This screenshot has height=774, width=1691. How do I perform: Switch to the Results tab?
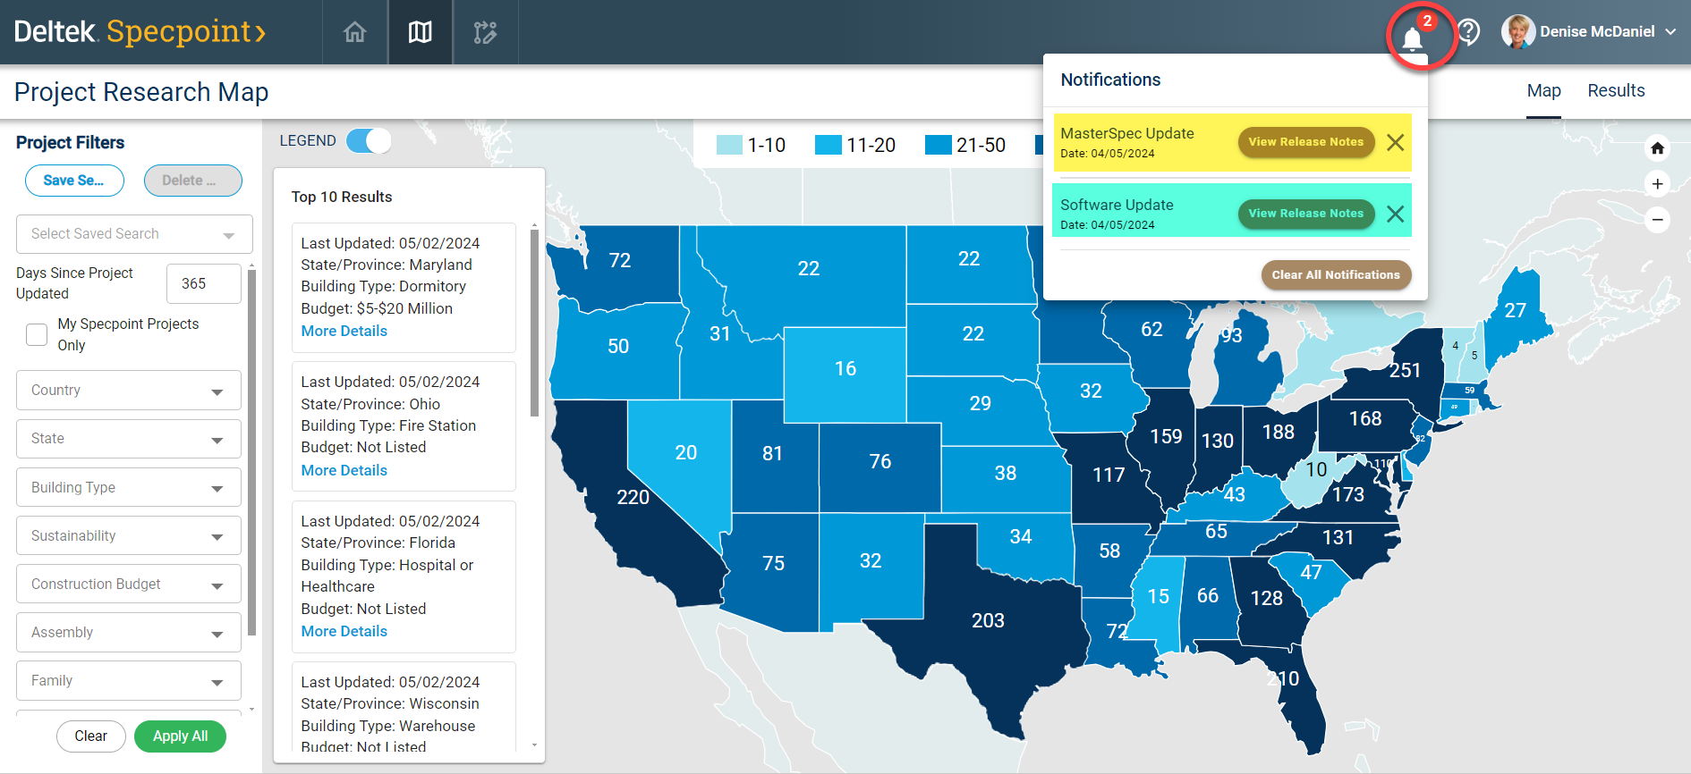tap(1616, 91)
